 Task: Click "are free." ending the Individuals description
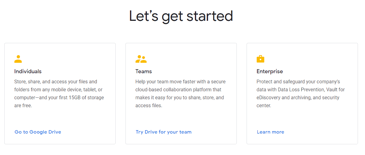point(23,106)
